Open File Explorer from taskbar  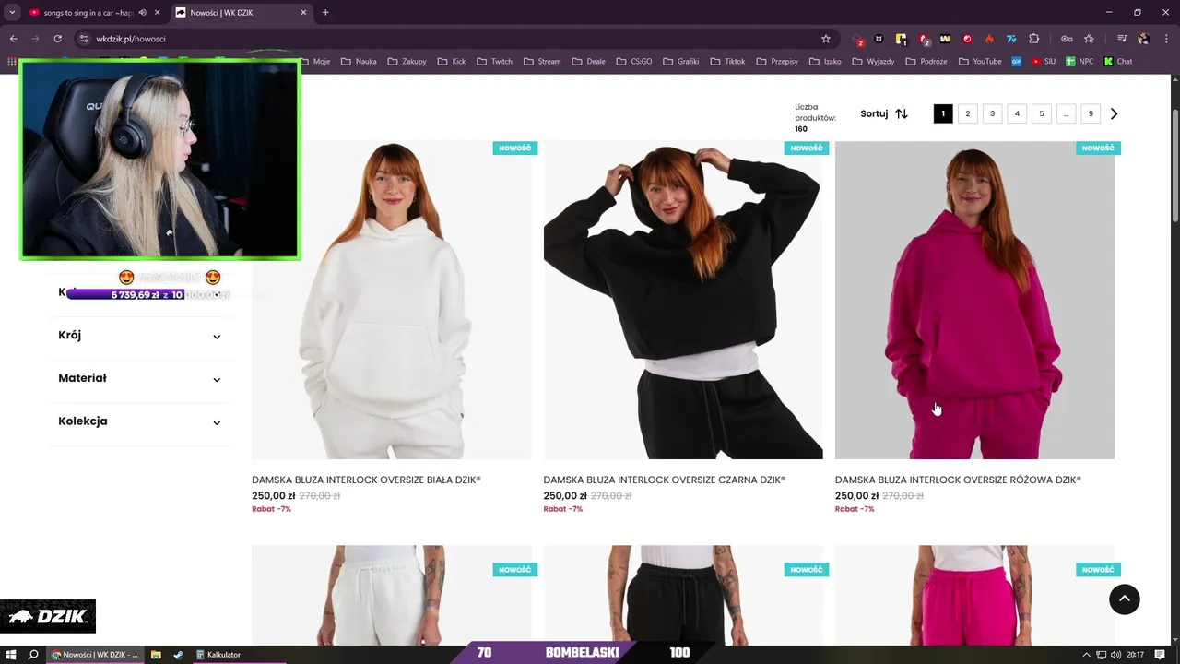tap(156, 655)
